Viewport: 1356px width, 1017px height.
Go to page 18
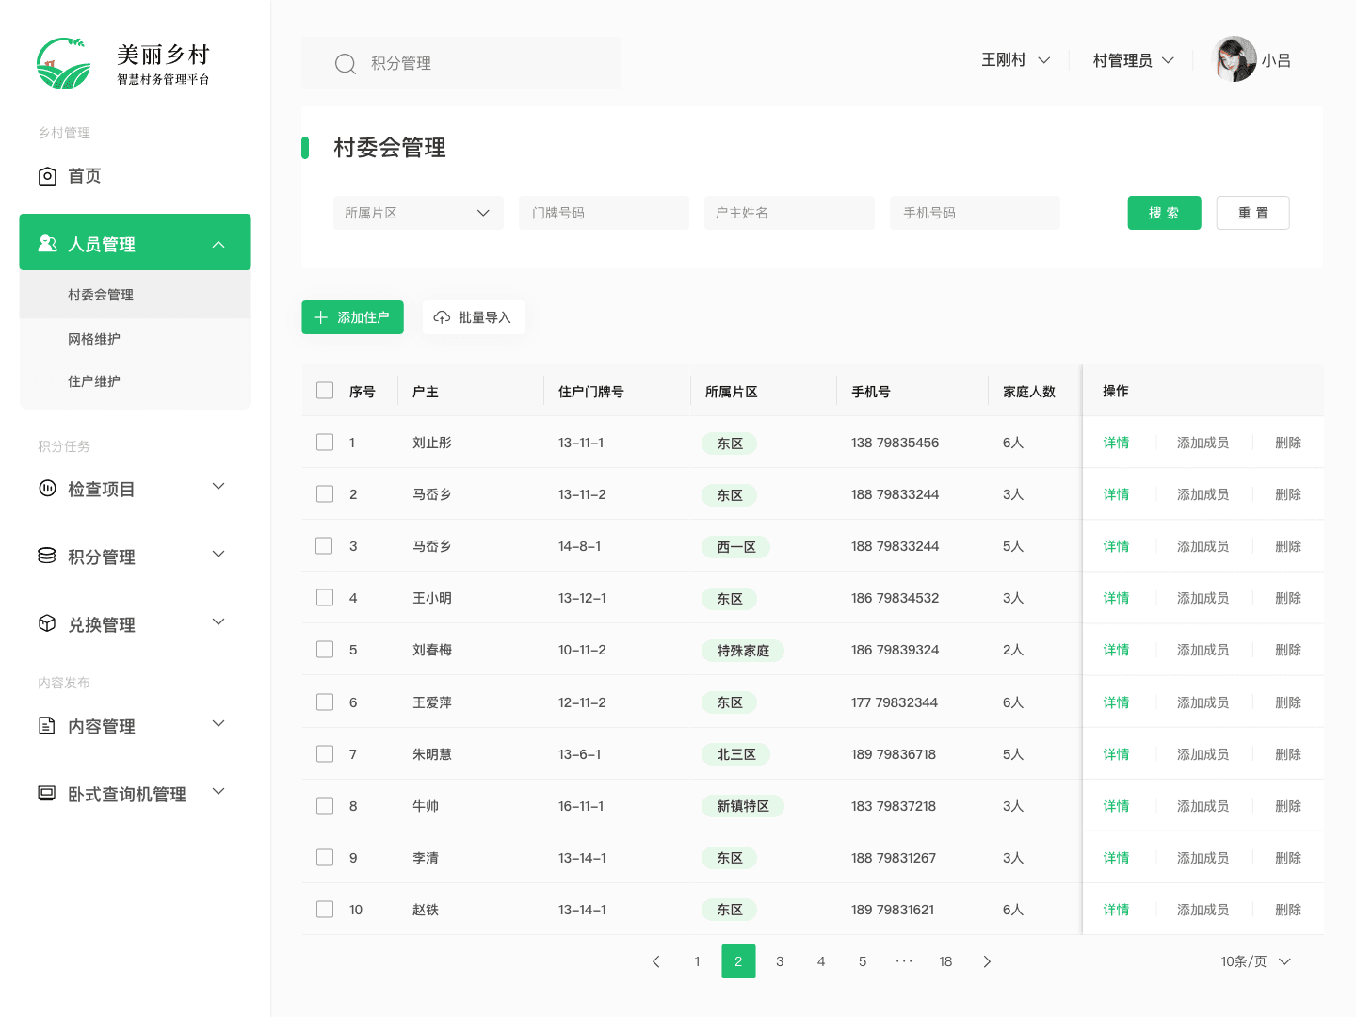(945, 961)
